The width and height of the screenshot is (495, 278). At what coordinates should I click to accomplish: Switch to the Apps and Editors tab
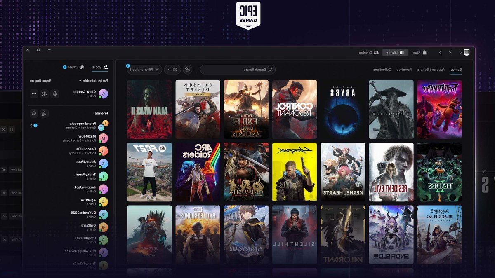coord(431,70)
